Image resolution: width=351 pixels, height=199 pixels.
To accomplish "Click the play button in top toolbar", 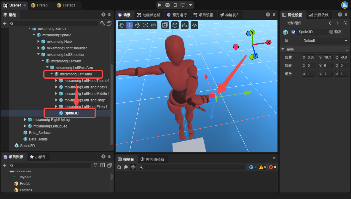I will [x=160, y=5].
